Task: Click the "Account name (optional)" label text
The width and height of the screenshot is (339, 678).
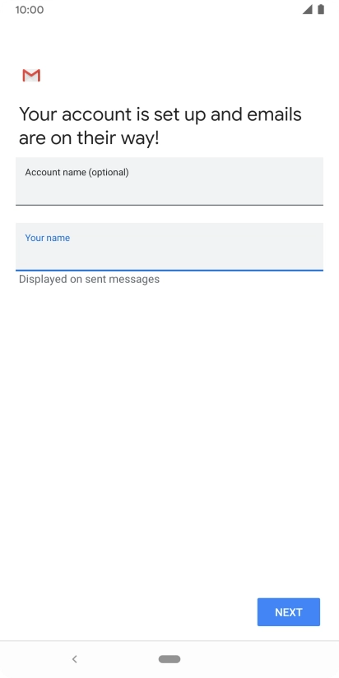Action: coord(77,173)
